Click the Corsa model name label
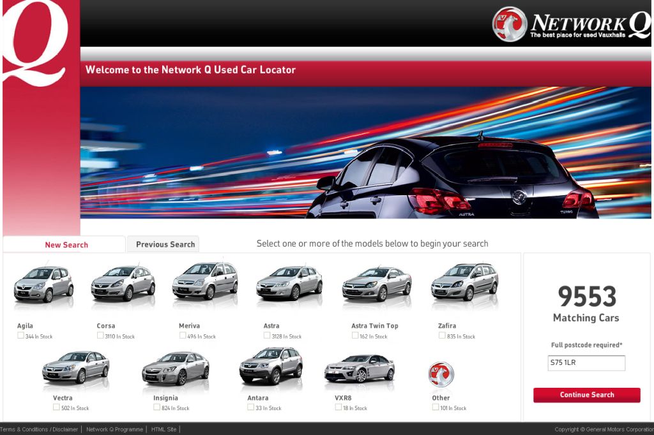 pos(106,326)
